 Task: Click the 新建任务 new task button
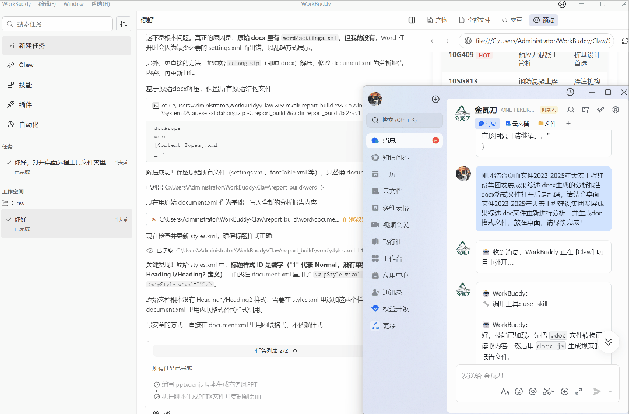(x=66, y=45)
